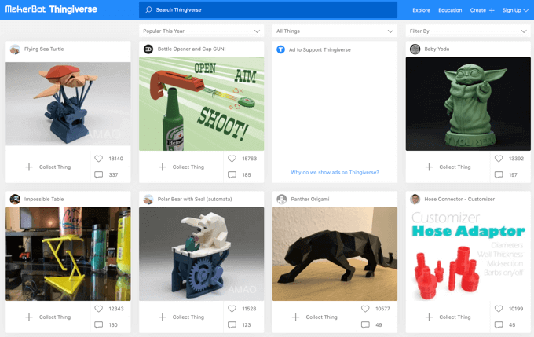This screenshot has width=534, height=337.
Task: Open Impossible Table author avatar
Action: pyautogui.click(x=15, y=199)
